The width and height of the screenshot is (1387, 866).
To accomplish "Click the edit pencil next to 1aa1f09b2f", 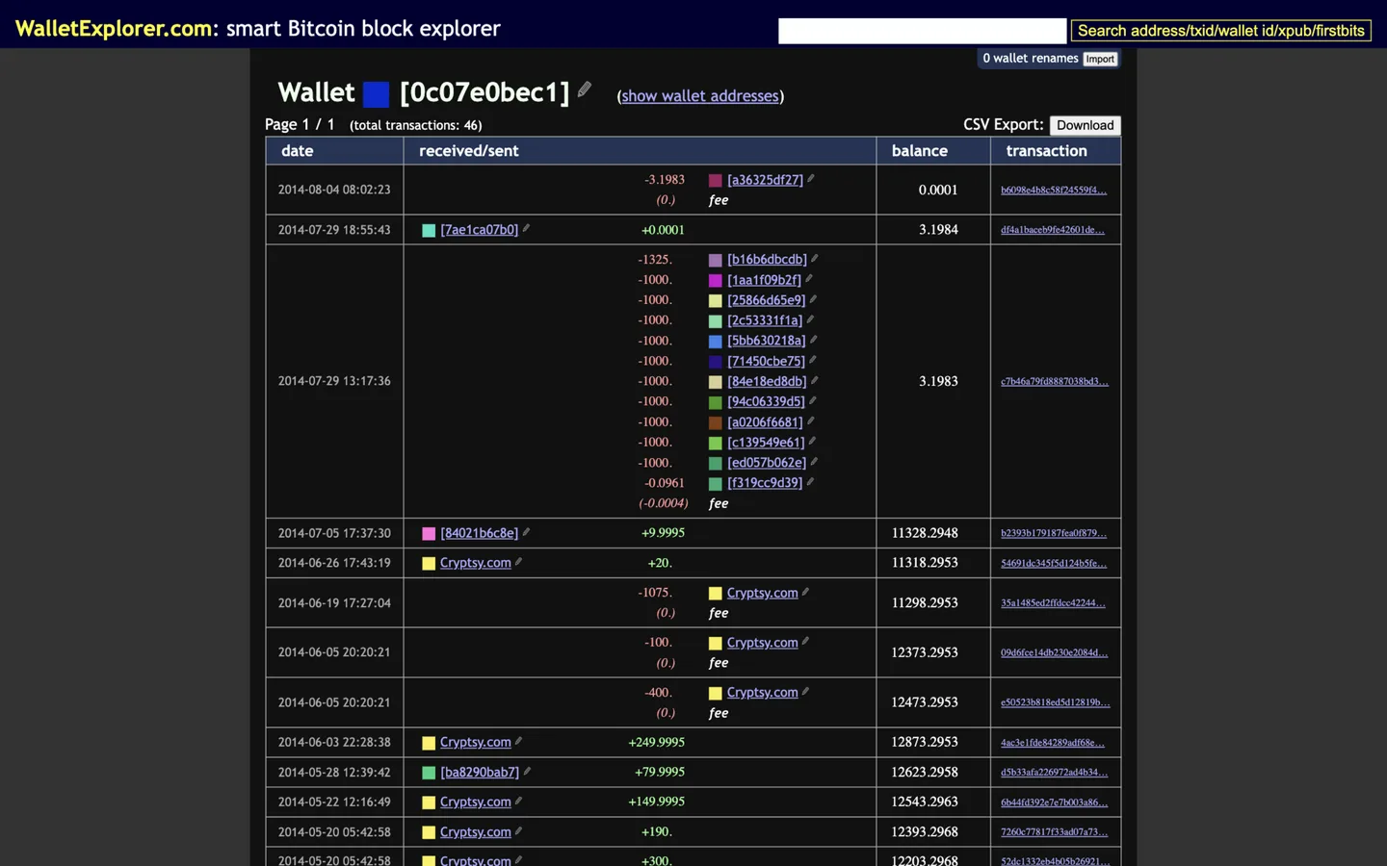I will pos(809,278).
